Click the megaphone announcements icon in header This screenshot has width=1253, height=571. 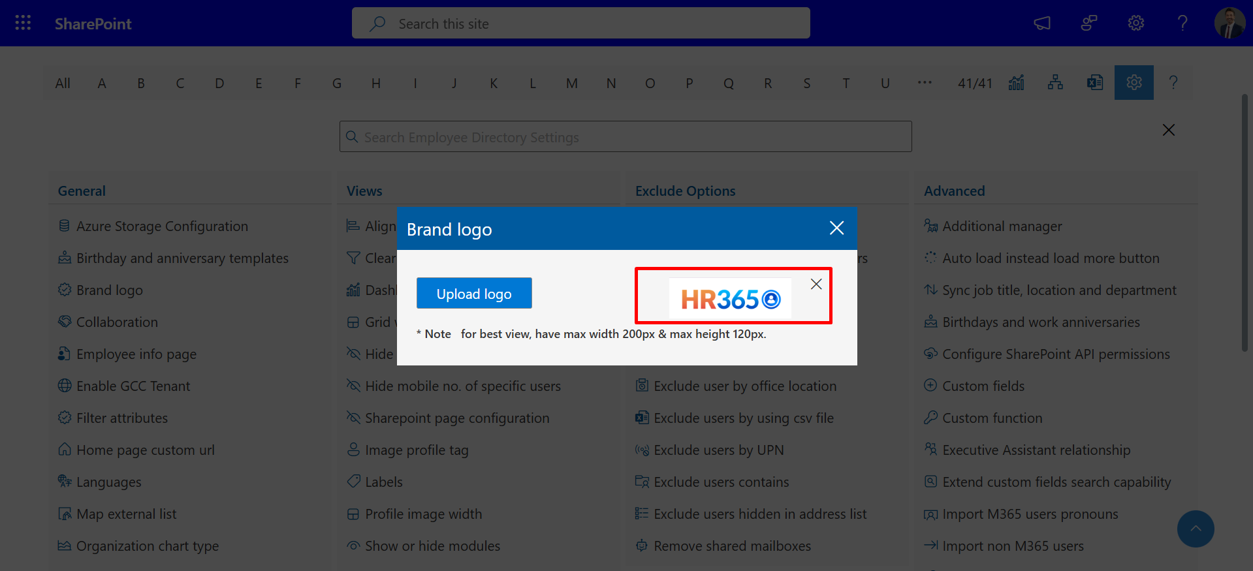(x=1042, y=23)
